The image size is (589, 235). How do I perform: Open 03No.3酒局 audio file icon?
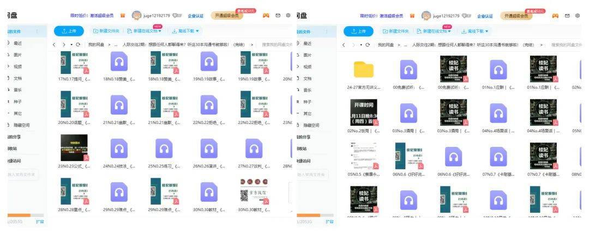coord(408,113)
